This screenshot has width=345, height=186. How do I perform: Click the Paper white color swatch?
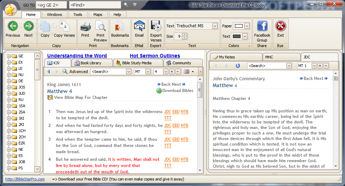pos(239,26)
